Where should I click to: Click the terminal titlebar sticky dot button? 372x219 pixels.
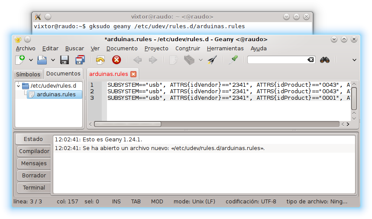point(48,16)
